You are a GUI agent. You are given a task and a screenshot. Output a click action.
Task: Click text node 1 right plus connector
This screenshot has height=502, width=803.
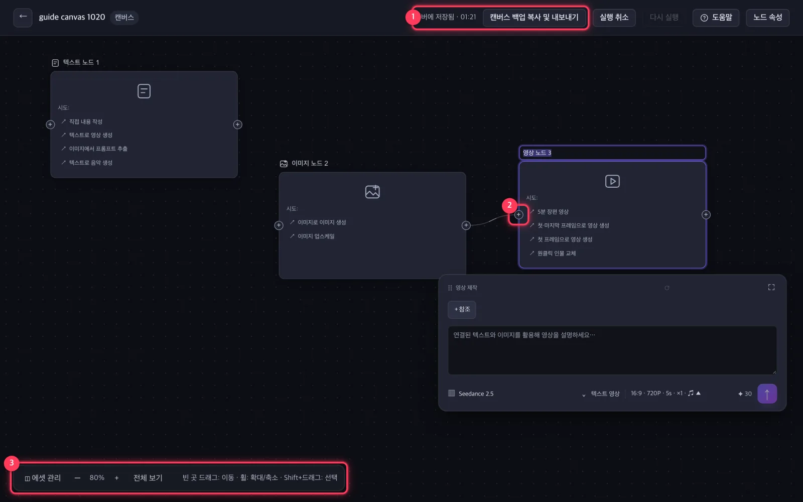[238, 124]
